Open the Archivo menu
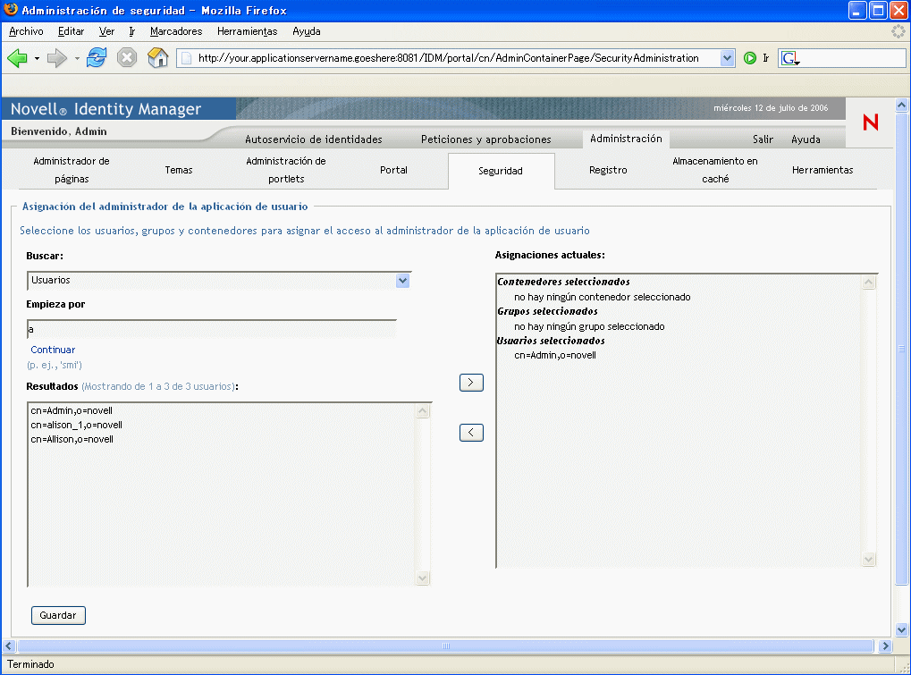This screenshot has height=675, width=911. [26, 31]
